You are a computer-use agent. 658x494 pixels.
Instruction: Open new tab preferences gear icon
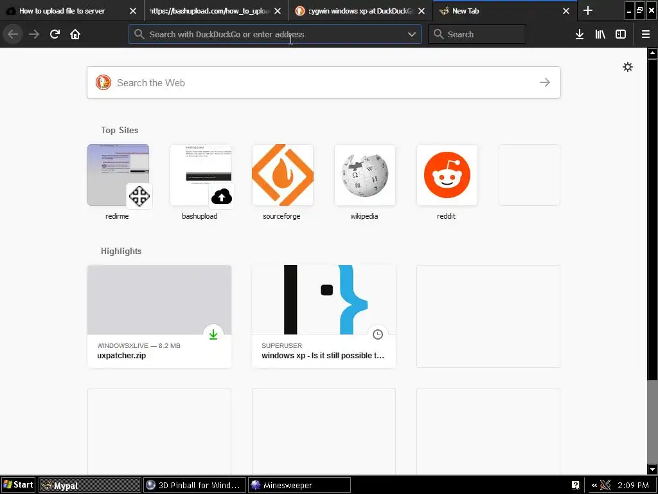[627, 67]
